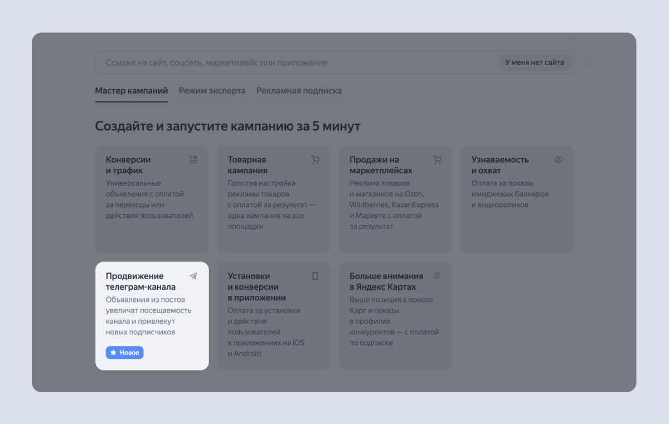Click the description Реклама товаров и магазинов на Ozon
Image resolution: width=669 pixels, height=424 pixels.
click(394, 204)
